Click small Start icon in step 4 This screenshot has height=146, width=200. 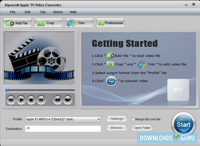click(x=111, y=81)
